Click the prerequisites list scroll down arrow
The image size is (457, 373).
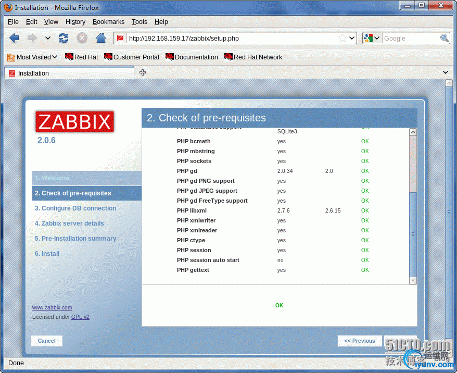pos(413,280)
